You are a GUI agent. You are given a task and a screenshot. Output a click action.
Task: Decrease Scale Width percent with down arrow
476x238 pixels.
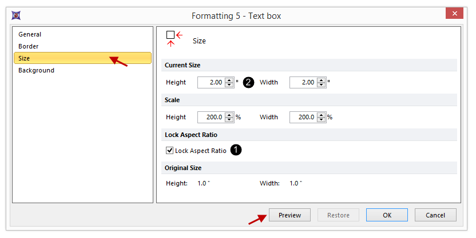click(322, 120)
